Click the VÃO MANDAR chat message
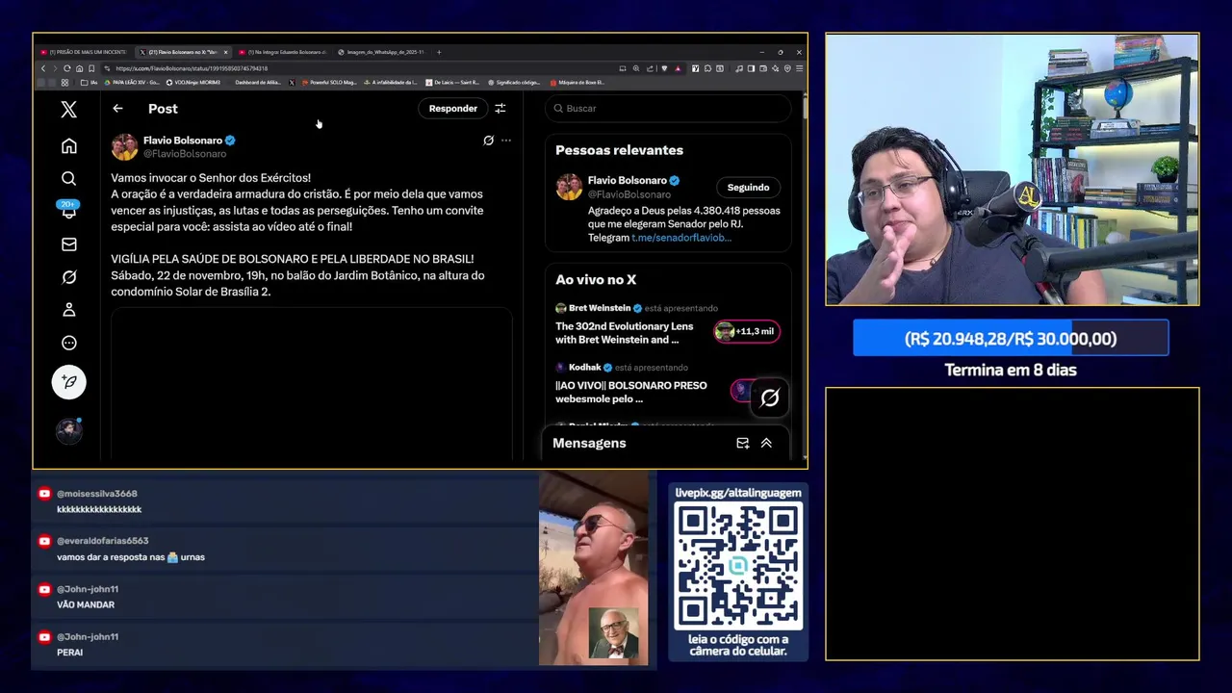The image size is (1232, 693). pos(86,604)
